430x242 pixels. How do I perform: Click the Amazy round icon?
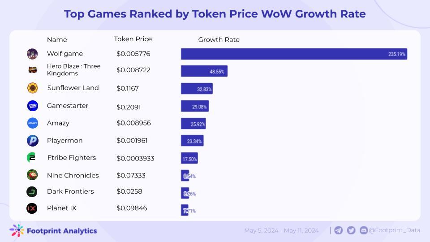click(32, 123)
